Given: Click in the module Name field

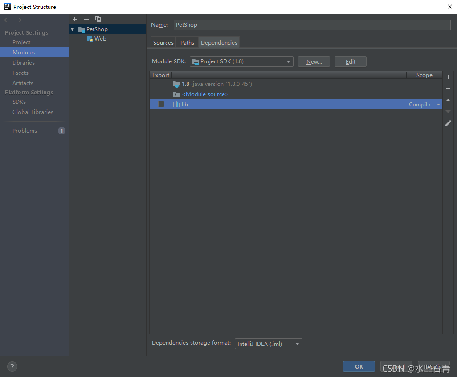Looking at the screenshot, I should [x=312, y=25].
